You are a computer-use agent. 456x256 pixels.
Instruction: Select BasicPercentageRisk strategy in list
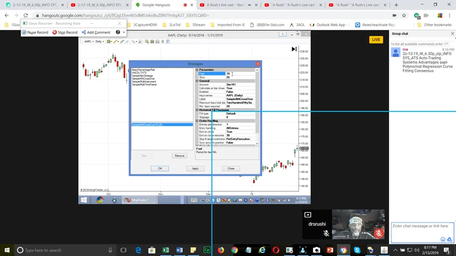coord(143,70)
